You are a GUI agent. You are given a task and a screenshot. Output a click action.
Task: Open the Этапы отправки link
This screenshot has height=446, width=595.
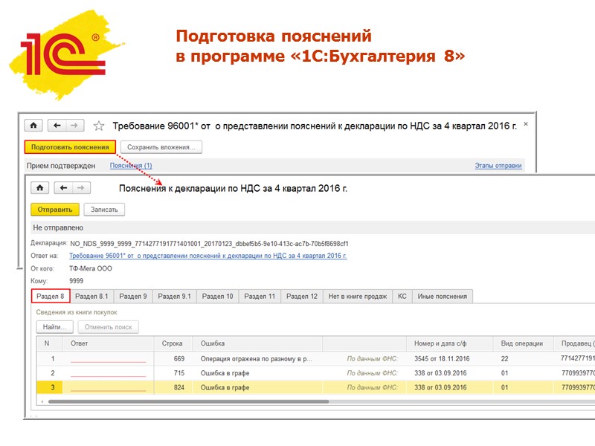(x=498, y=166)
